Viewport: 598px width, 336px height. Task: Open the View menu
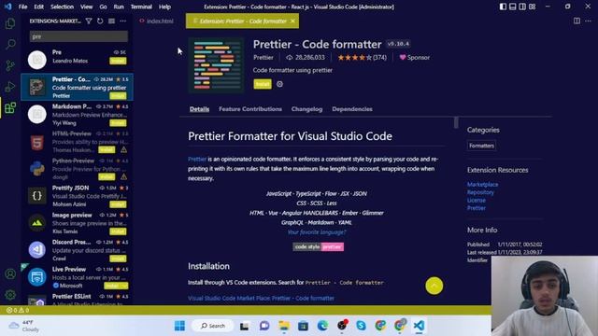pos(86,7)
